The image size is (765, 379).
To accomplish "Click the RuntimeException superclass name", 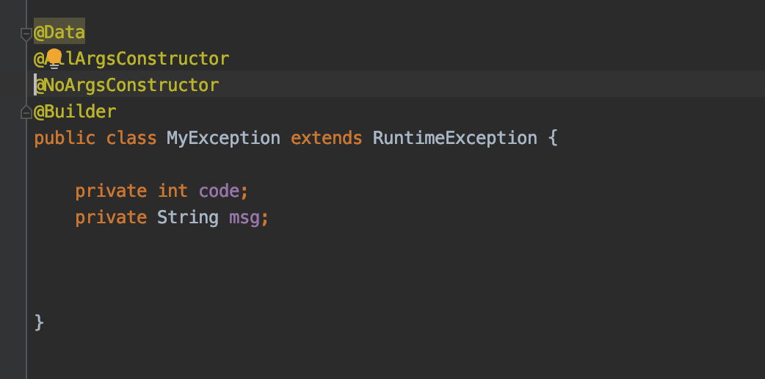I will pyautogui.click(x=455, y=138).
